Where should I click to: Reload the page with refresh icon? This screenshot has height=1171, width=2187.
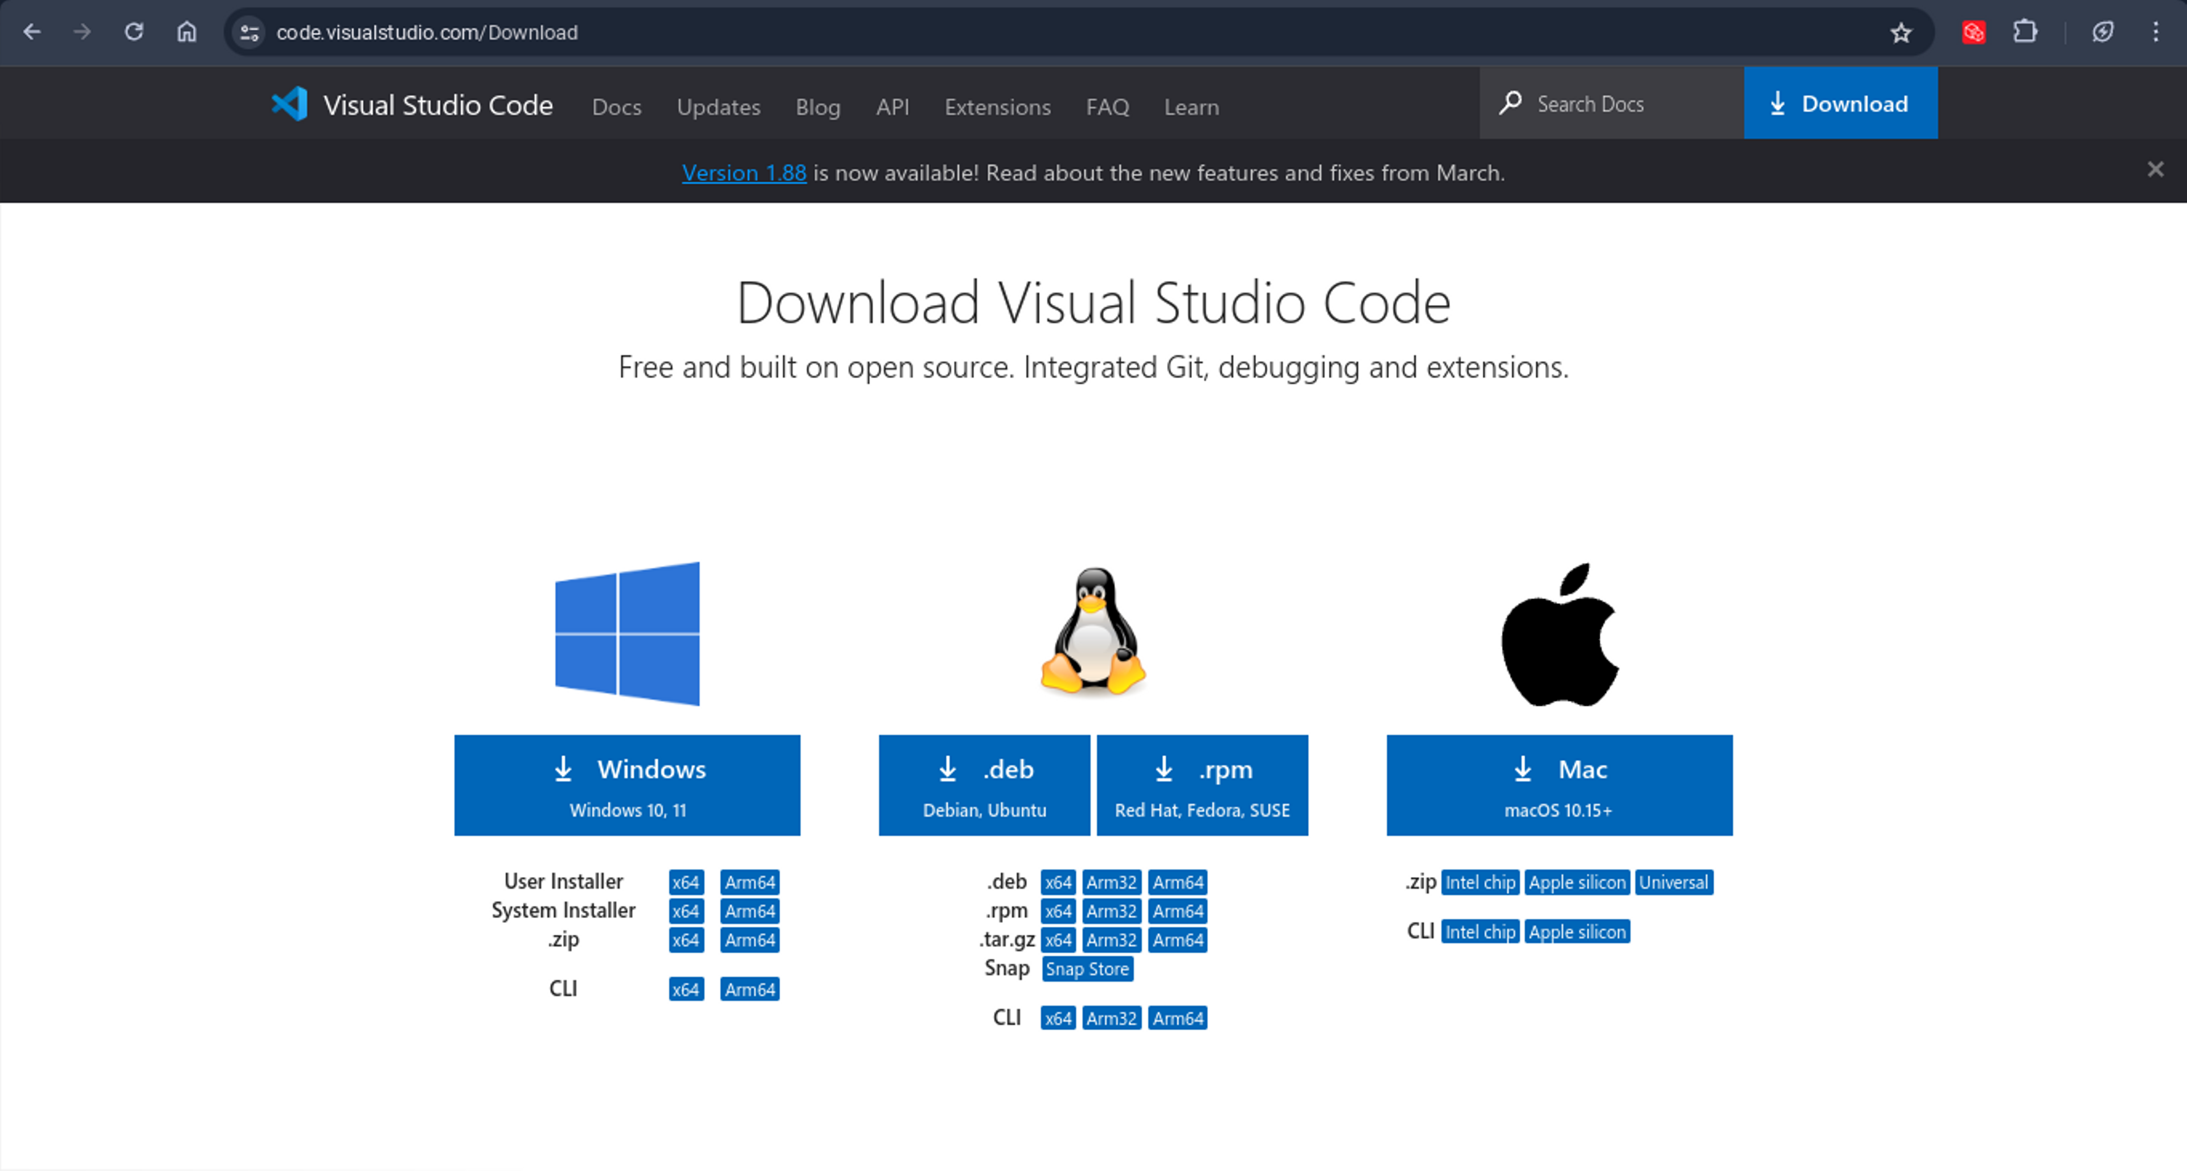pos(134,32)
